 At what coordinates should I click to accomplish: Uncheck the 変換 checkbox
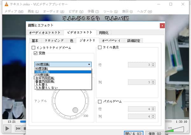(x=35, y=53)
